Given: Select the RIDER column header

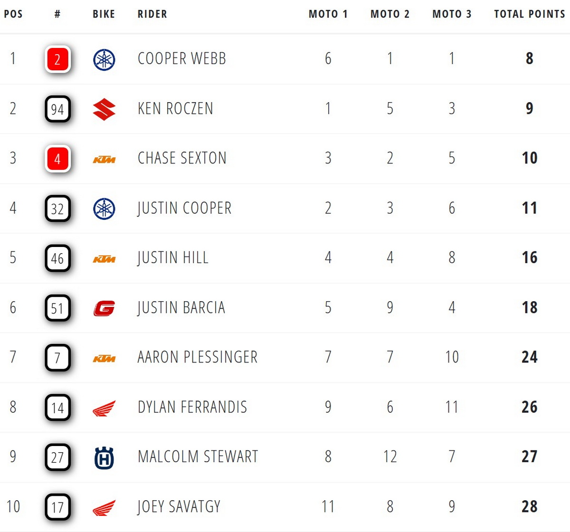Looking at the screenshot, I should point(152,14).
